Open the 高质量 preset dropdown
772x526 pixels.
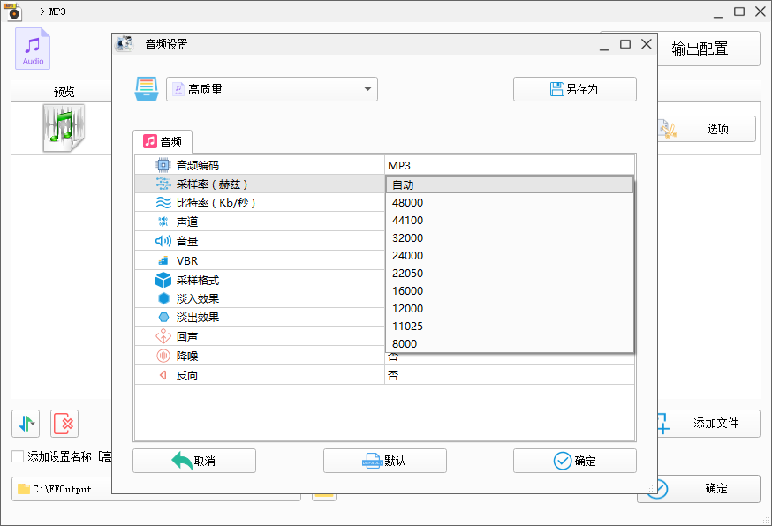point(271,89)
